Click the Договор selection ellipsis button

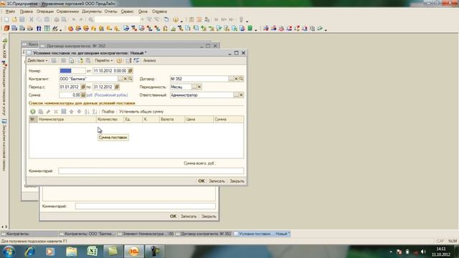click(x=231, y=79)
